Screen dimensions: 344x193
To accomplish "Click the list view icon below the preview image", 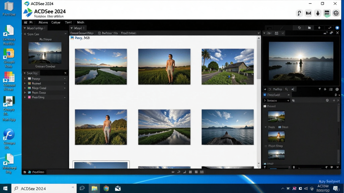I will click(331, 89).
